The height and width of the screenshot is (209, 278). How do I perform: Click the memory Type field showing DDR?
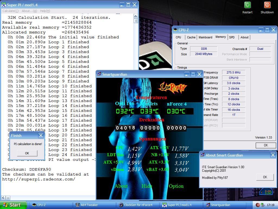click(x=204, y=49)
